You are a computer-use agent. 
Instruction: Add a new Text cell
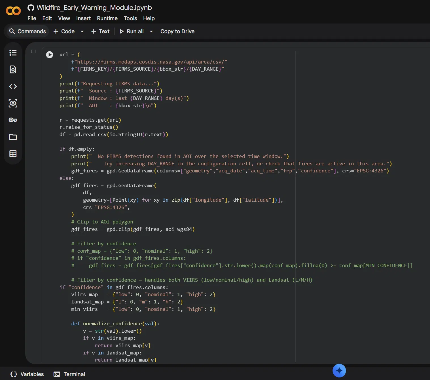coord(100,31)
